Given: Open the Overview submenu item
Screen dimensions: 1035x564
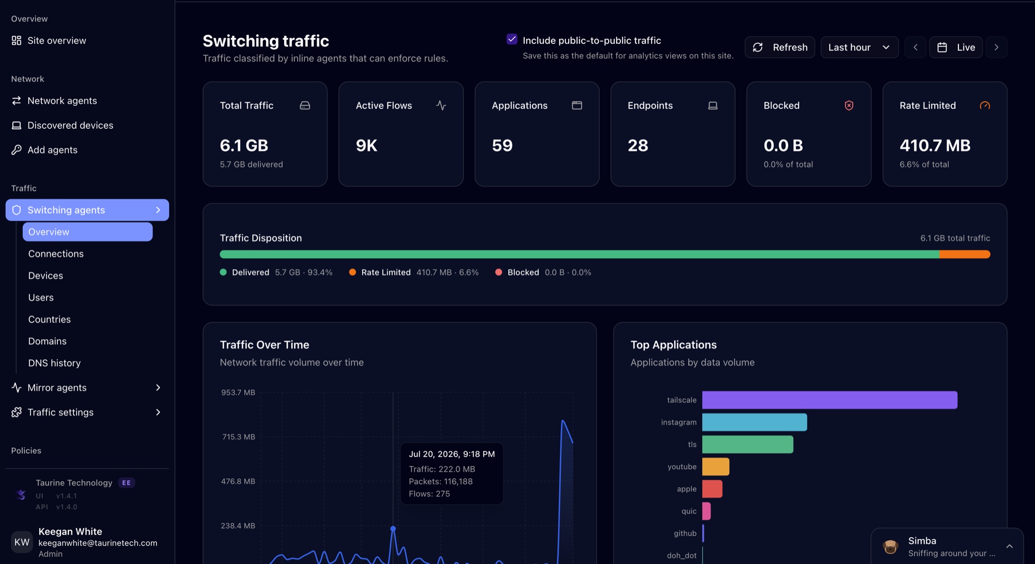Looking at the screenshot, I should (x=87, y=232).
